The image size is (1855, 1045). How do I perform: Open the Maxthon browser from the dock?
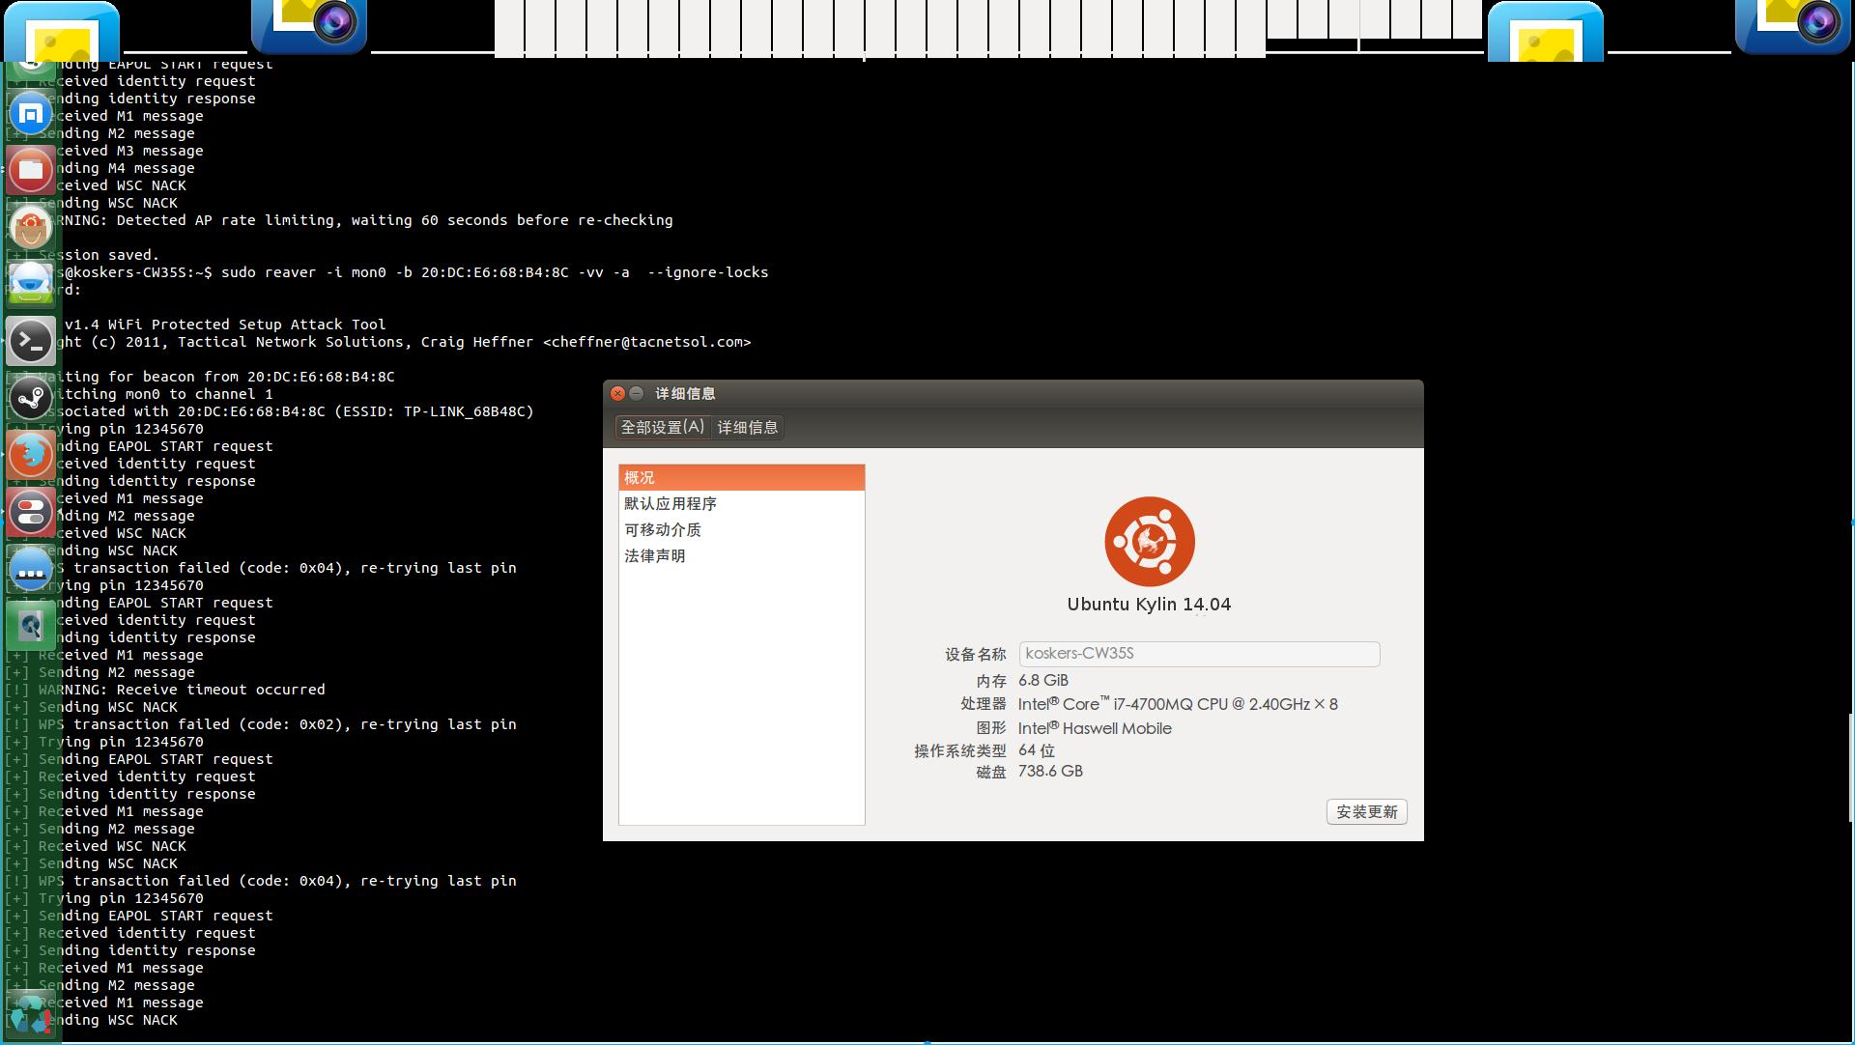(30, 114)
